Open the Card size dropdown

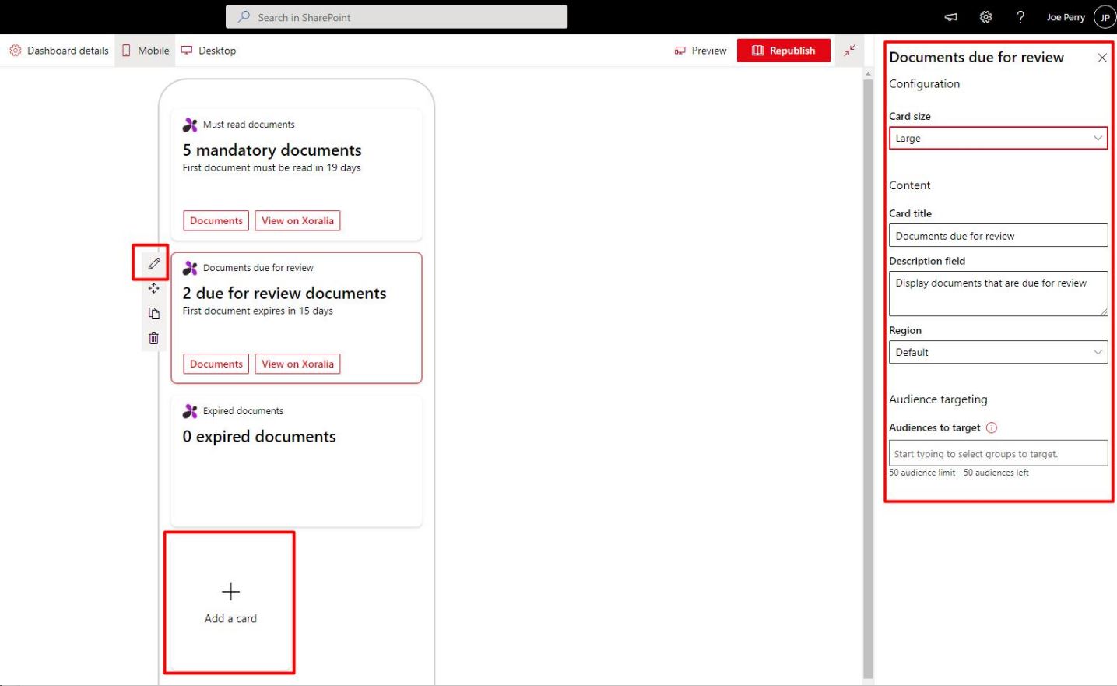point(998,138)
